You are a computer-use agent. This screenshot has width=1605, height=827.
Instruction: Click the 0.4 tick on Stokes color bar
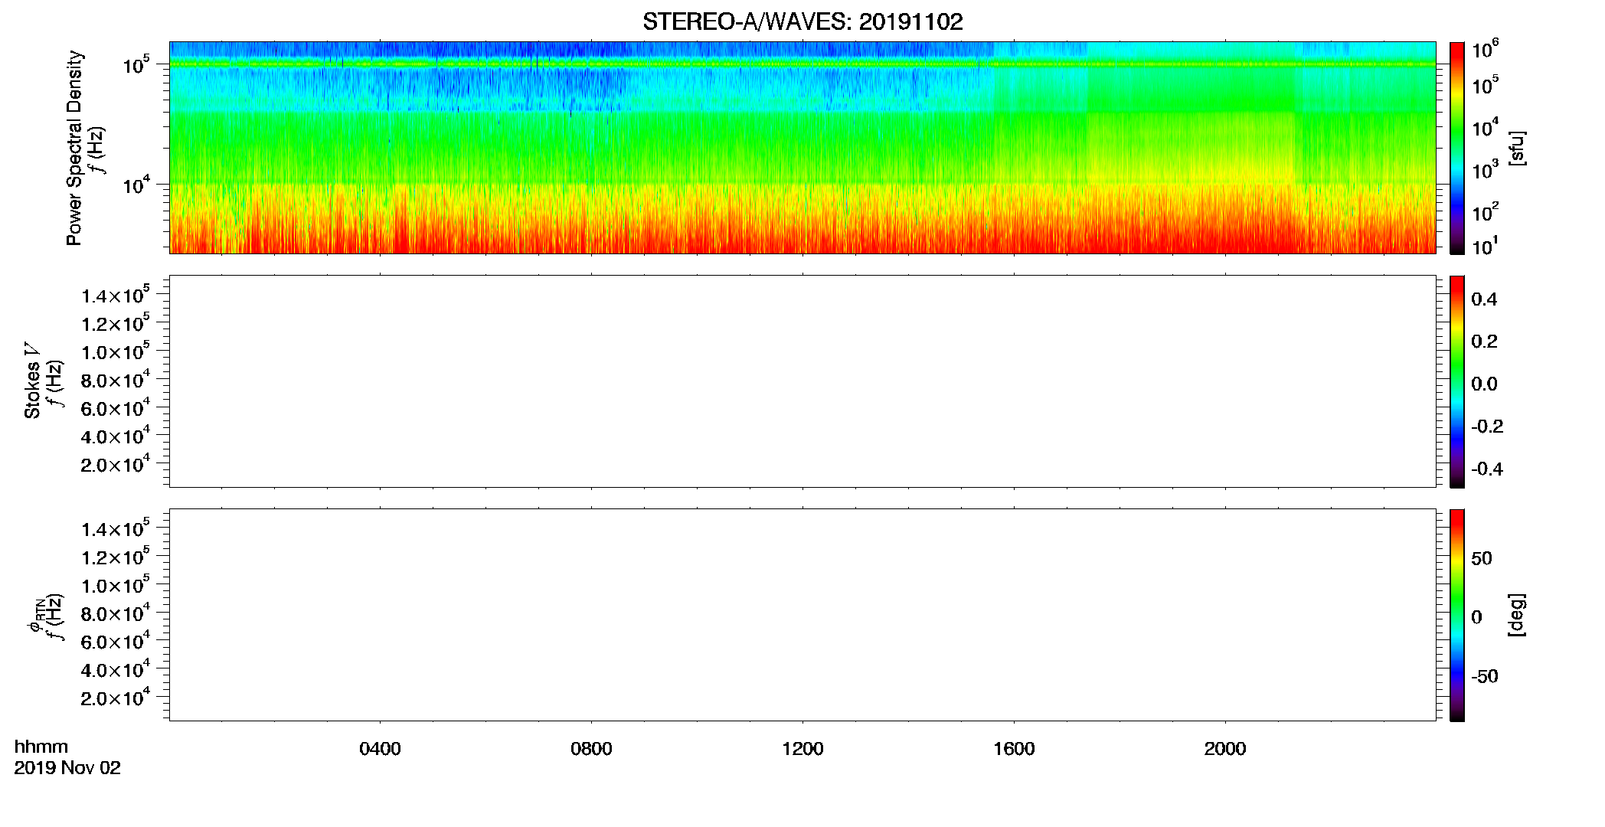pyautogui.click(x=1484, y=299)
